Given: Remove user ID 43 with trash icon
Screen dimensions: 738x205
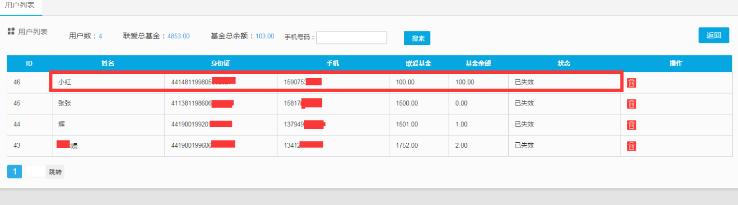Looking at the screenshot, I should pyautogui.click(x=631, y=146).
